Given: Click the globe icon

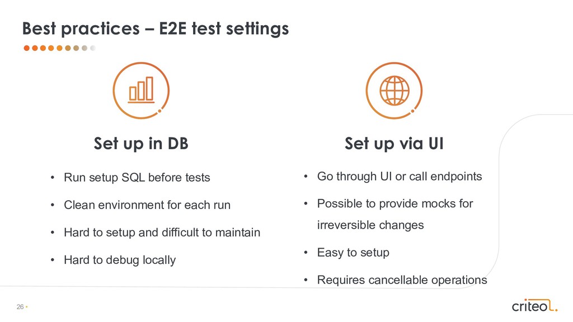Looking at the screenshot, I should [394, 90].
